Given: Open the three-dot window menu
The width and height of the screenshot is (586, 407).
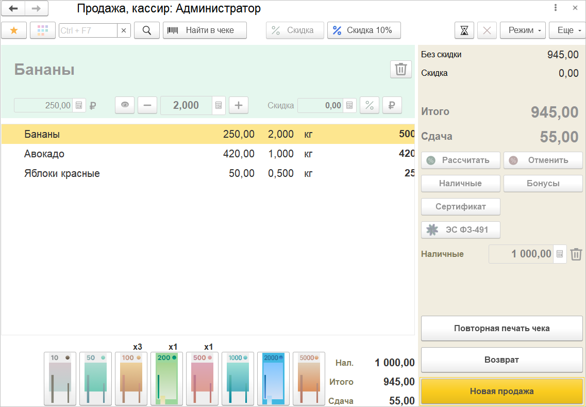Looking at the screenshot, I should coord(556,8).
